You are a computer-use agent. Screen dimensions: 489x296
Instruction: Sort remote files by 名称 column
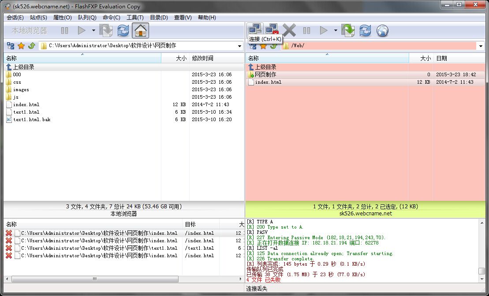[x=327, y=58]
